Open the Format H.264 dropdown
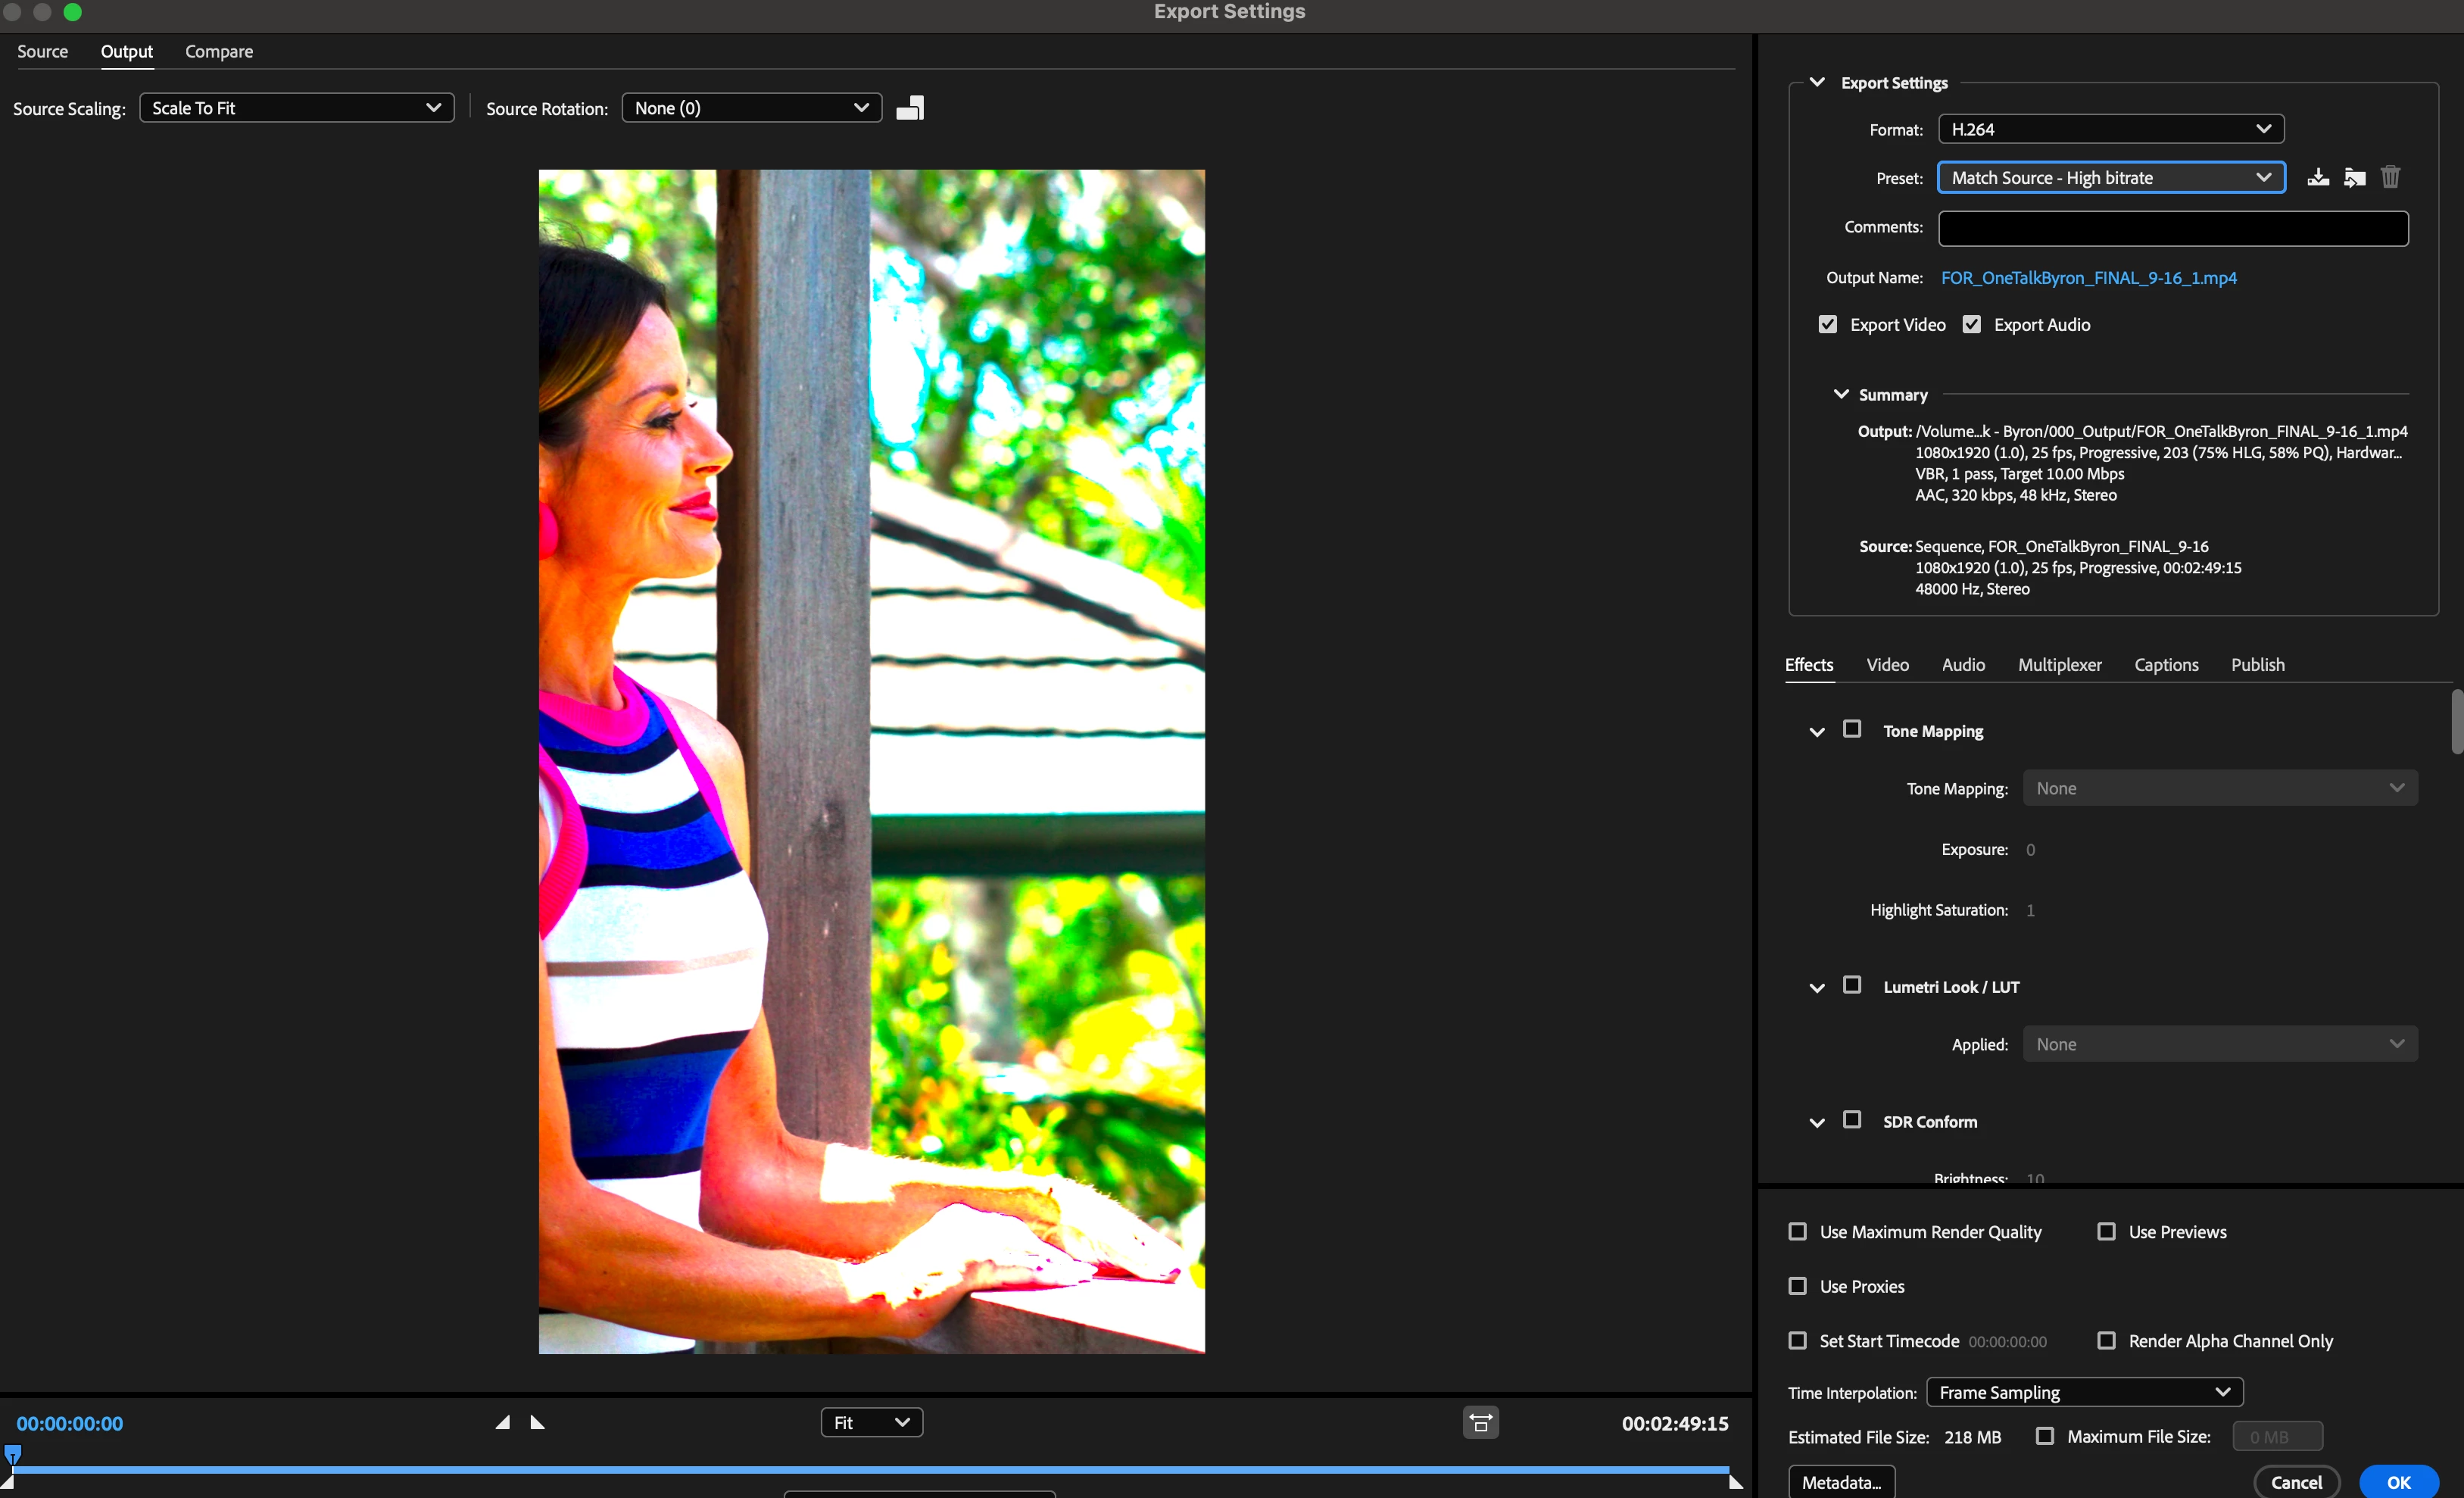2464x1498 pixels. [2110, 129]
